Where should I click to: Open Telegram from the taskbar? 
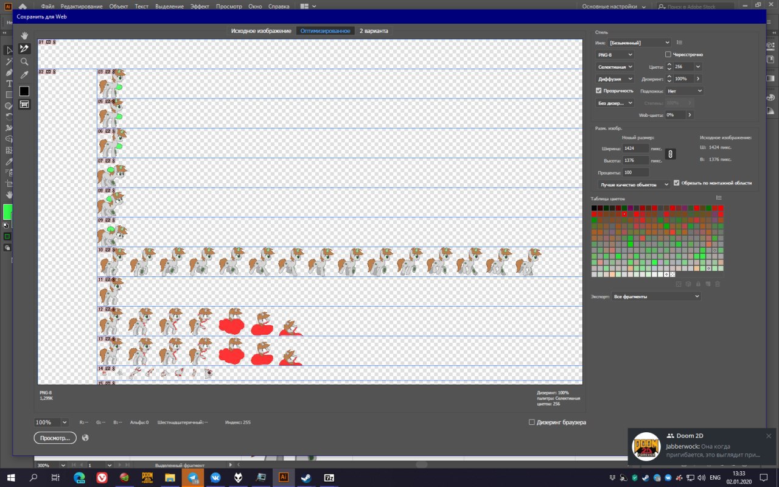(193, 478)
